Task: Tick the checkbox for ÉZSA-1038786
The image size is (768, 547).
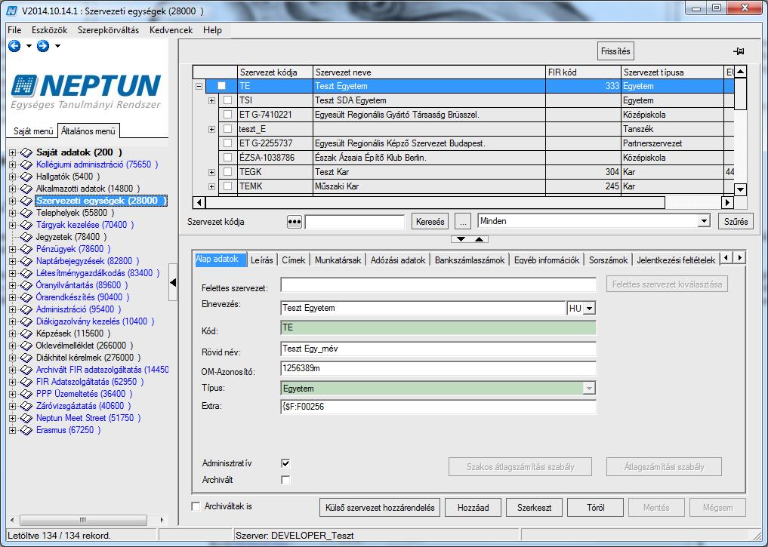Action: (x=227, y=158)
